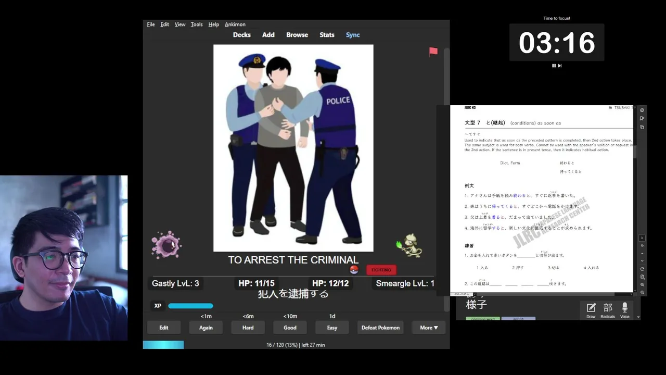Click the Smeargle LvL: 1 label

(x=405, y=283)
